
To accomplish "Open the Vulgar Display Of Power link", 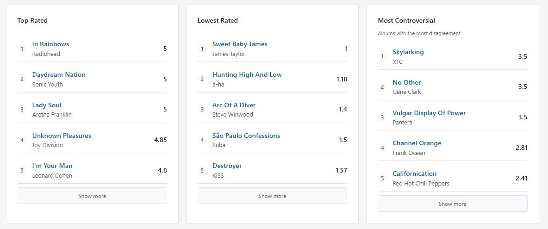I will click(429, 113).
